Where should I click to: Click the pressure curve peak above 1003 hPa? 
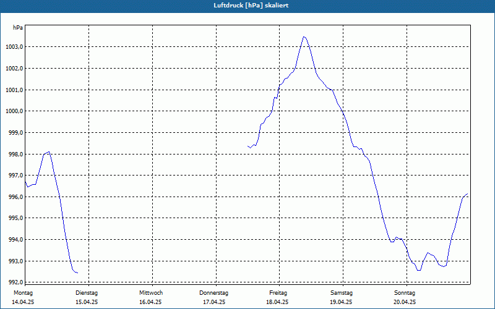point(304,37)
